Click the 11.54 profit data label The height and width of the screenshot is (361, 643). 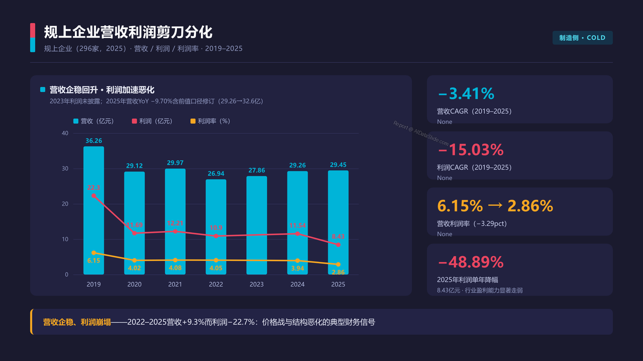[297, 226]
